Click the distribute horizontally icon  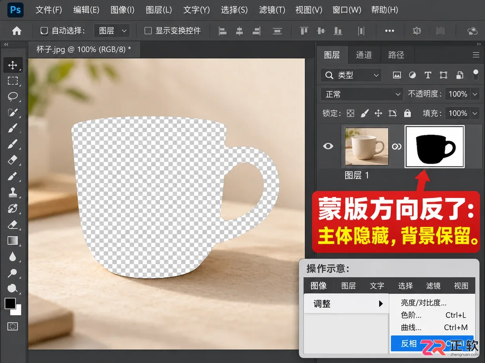361,31
